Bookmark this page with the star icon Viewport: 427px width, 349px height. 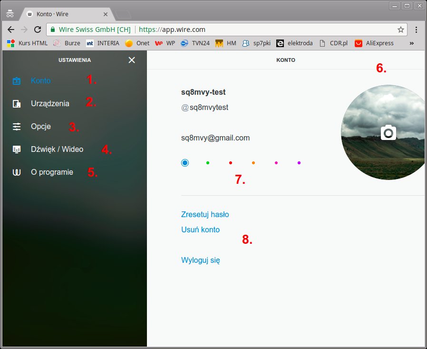(400, 30)
